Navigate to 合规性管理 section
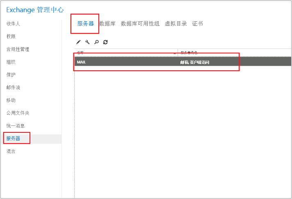Image resolution: width=292 pixels, height=199 pixels. pos(18,49)
